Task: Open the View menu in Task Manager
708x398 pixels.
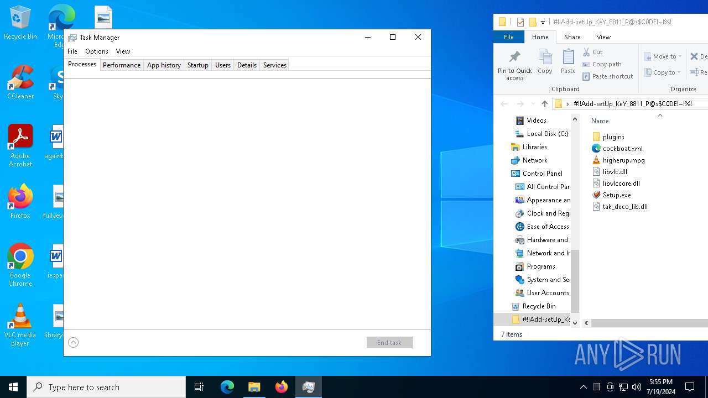Action: click(123, 51)
